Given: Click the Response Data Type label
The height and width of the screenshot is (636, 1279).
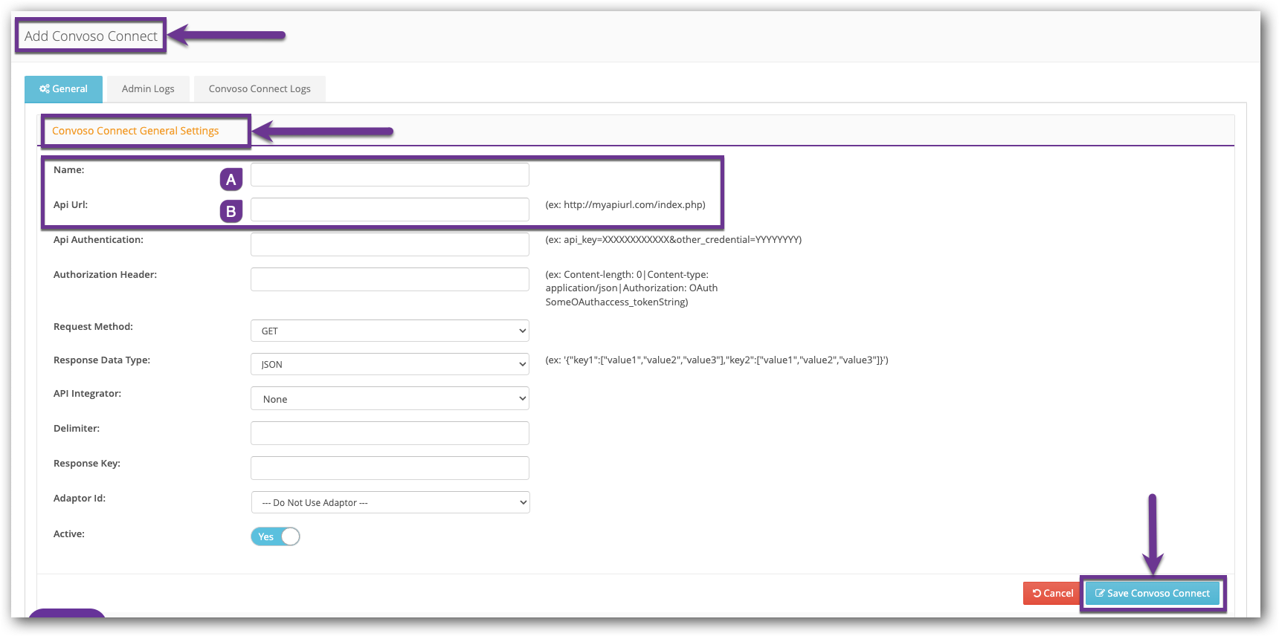Looking at the screenshot, I should (x=102, y=360).
